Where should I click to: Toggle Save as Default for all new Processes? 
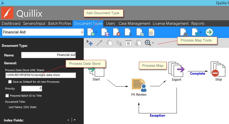[10, 82]
